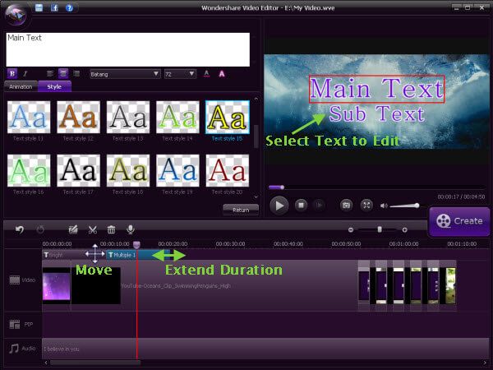This screenshot has height=370, width=493.
Task: Click the styles list scroll up arrow
Action: pyautogui.click(x=256, y=99)
